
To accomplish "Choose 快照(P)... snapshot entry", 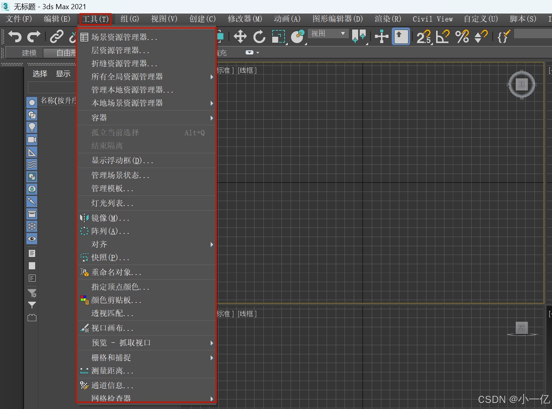I will 147,257.
